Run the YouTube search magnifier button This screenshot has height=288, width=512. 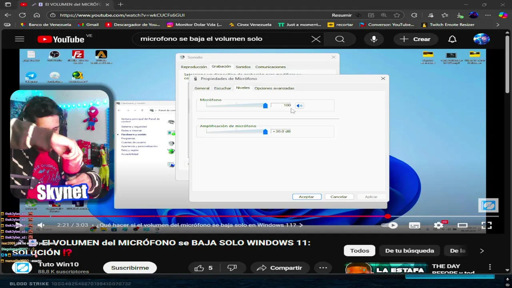click(x=340, y=39)
